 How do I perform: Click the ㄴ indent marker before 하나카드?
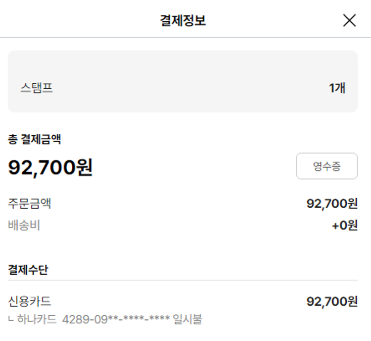point(11,319)
